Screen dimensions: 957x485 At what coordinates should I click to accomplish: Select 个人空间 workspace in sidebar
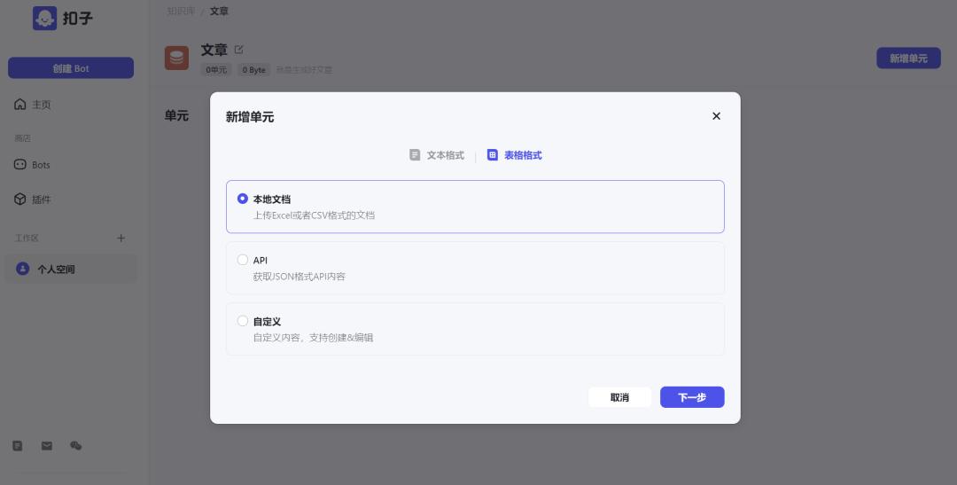[x=55, y=269]
